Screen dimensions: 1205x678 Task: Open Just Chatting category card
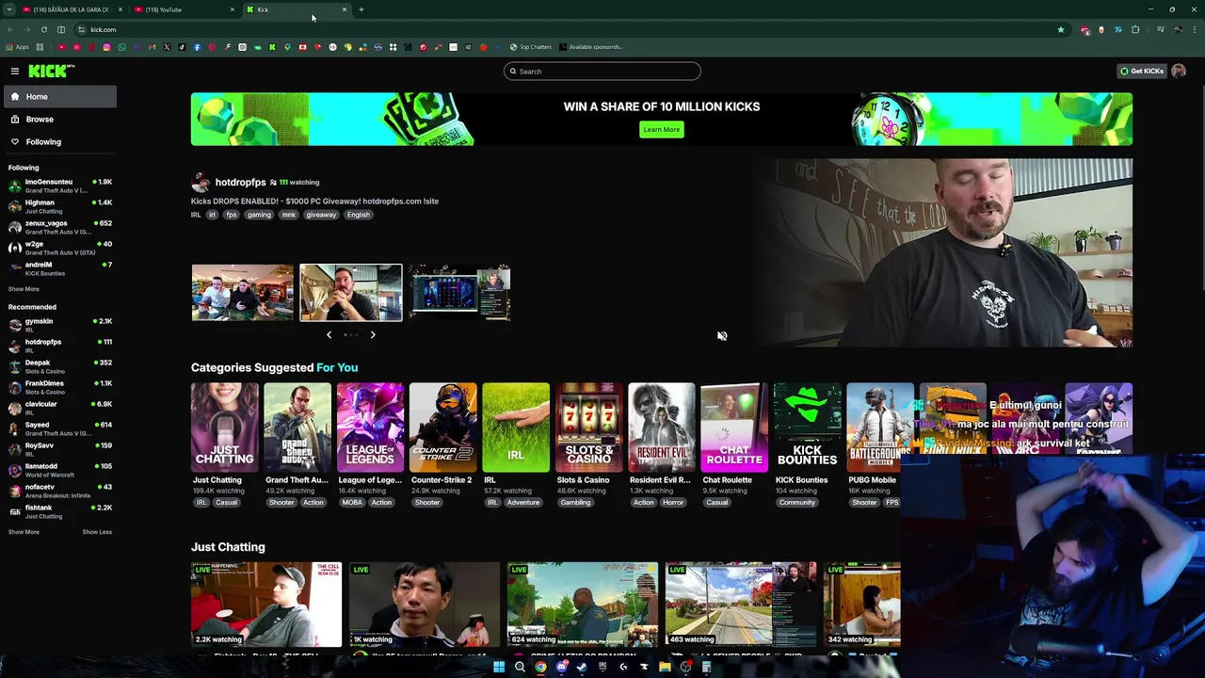click(x=224, y=427)
